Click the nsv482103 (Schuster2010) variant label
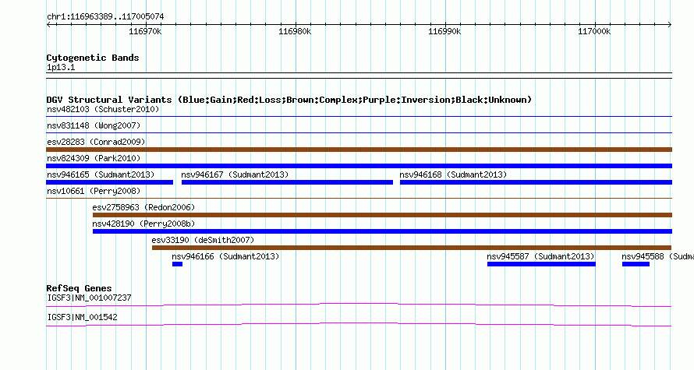This screenshot has width=694, height=370. [x=103, y=109]
